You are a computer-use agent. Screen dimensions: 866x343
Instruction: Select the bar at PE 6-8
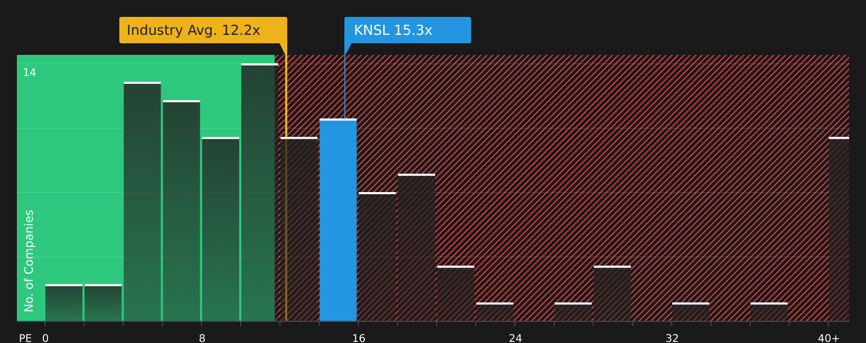point(181,211)
